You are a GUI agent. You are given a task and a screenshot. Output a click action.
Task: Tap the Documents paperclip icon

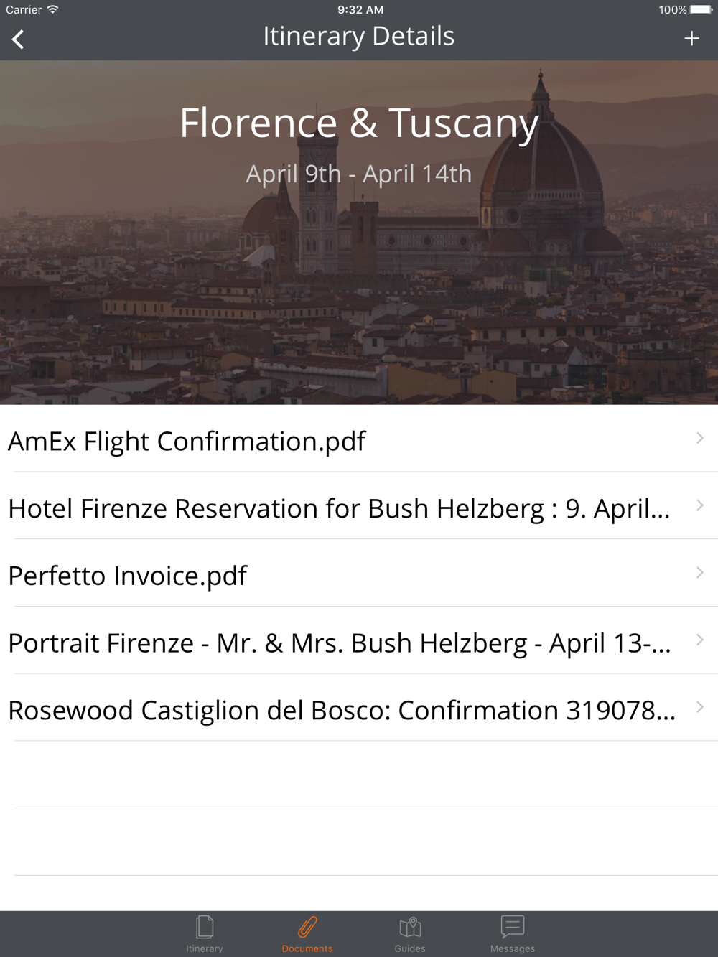pyautogui.click(x=307, y=927)
